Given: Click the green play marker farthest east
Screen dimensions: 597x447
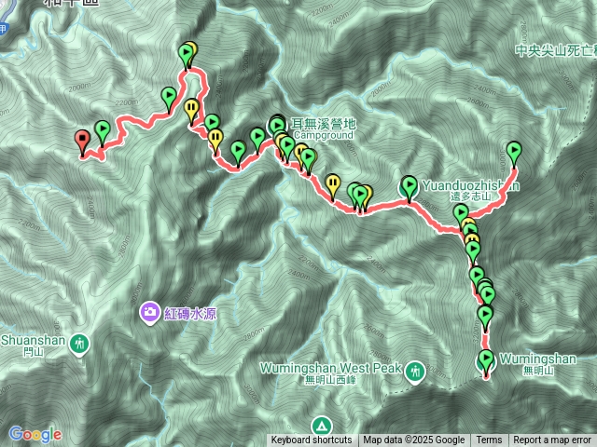Looking at the screenshot, I should coord(514,153).
